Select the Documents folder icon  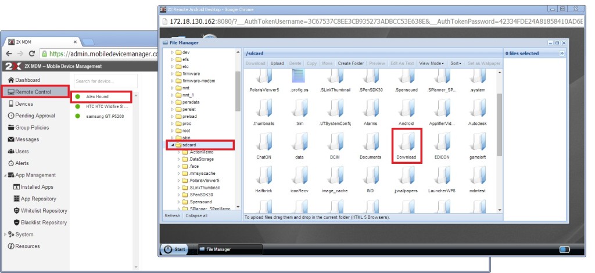[x=370, y=146]
